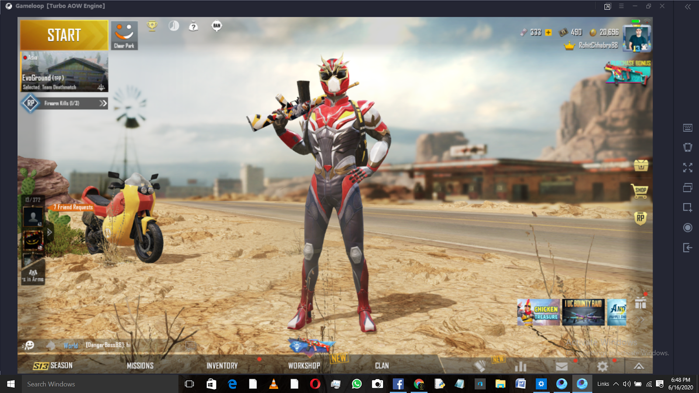Open the SHOP cart icon

640,191
